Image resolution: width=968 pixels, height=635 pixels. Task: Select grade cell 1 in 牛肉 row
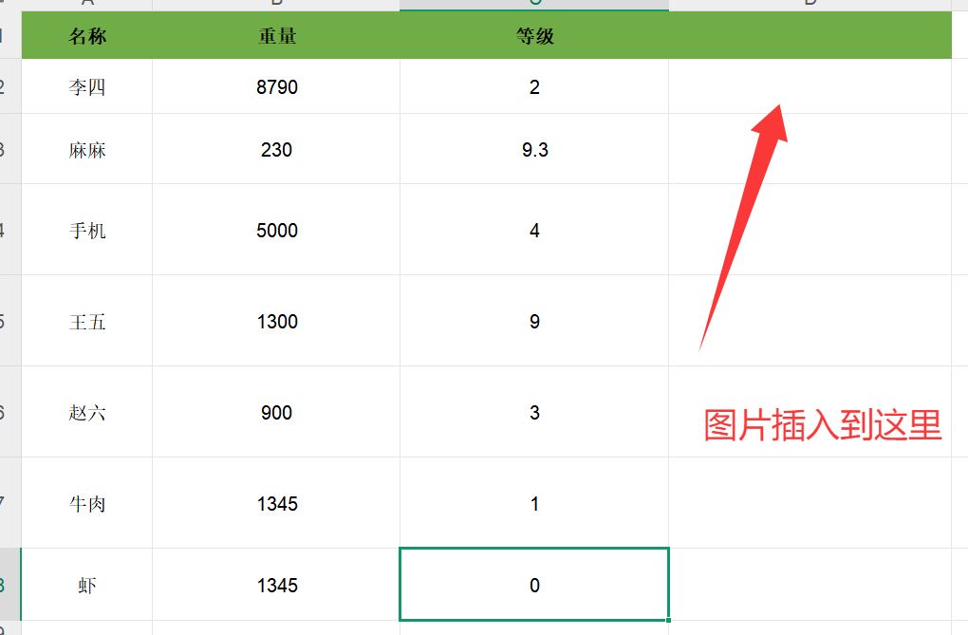click(x=534, y=503)
